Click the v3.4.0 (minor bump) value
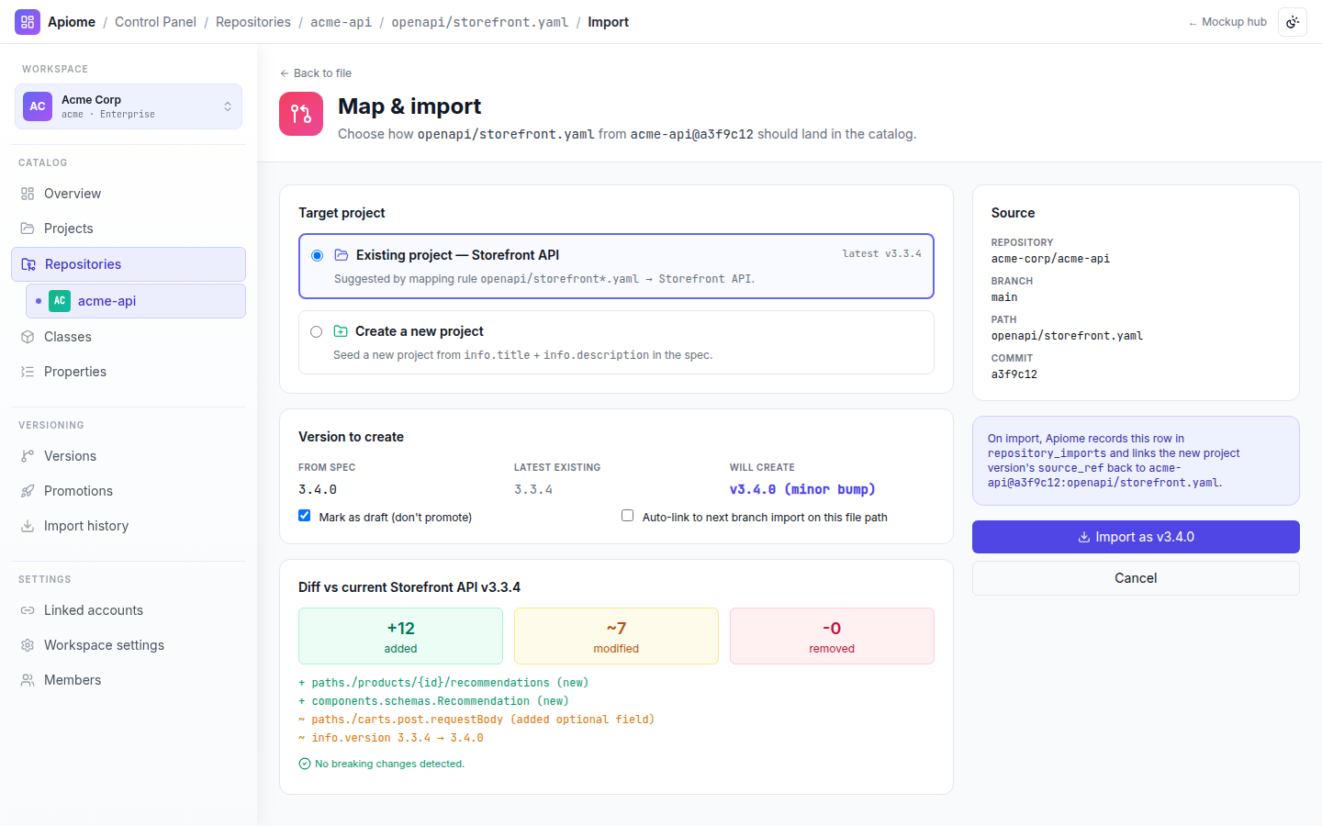This screenshot has height=826, width=1322. pos(802,489)
